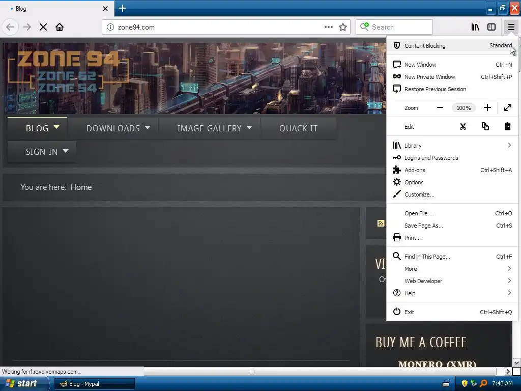Click the network tray icon
The image size is (521, 391).
click(x=474, y=383)
